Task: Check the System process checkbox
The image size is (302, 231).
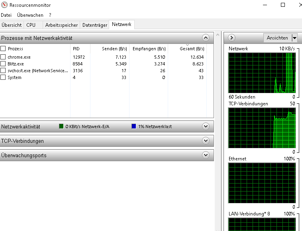Action: [3, 77]
